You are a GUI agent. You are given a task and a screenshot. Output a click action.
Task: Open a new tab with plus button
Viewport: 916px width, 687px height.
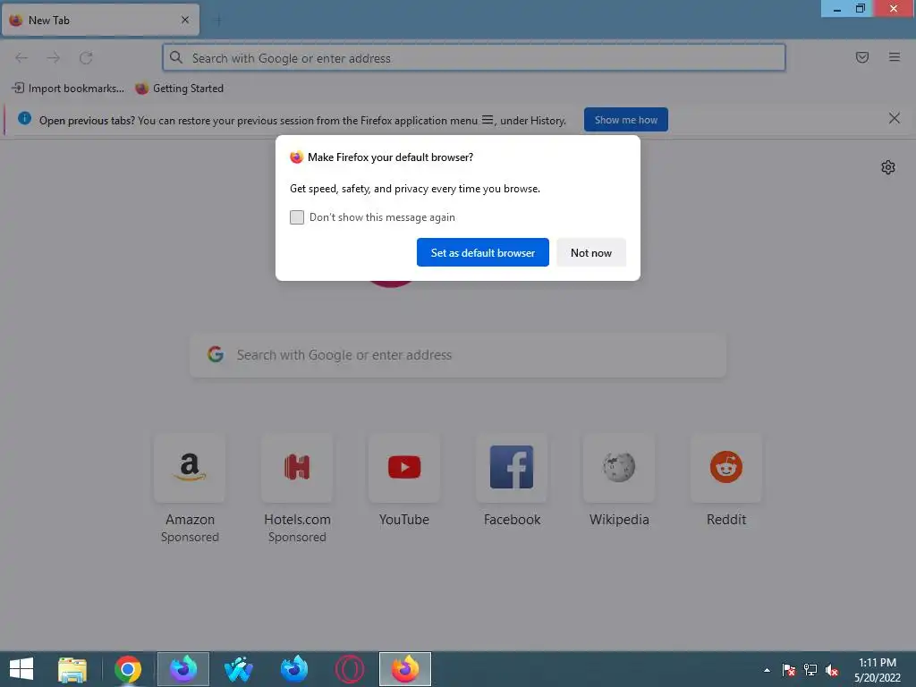pyautogui.click(x=218, y=21)
